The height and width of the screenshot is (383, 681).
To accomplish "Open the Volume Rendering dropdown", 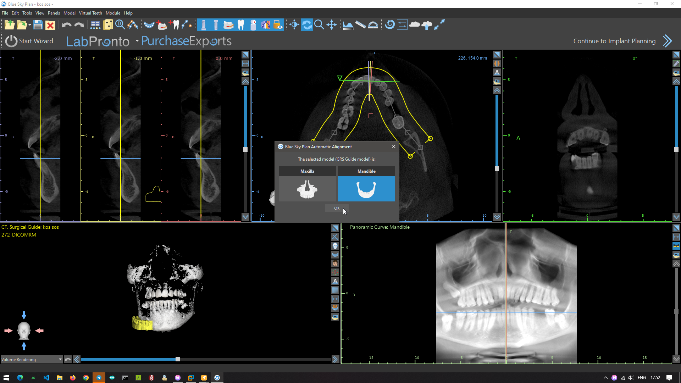I will tap(31, 359).
